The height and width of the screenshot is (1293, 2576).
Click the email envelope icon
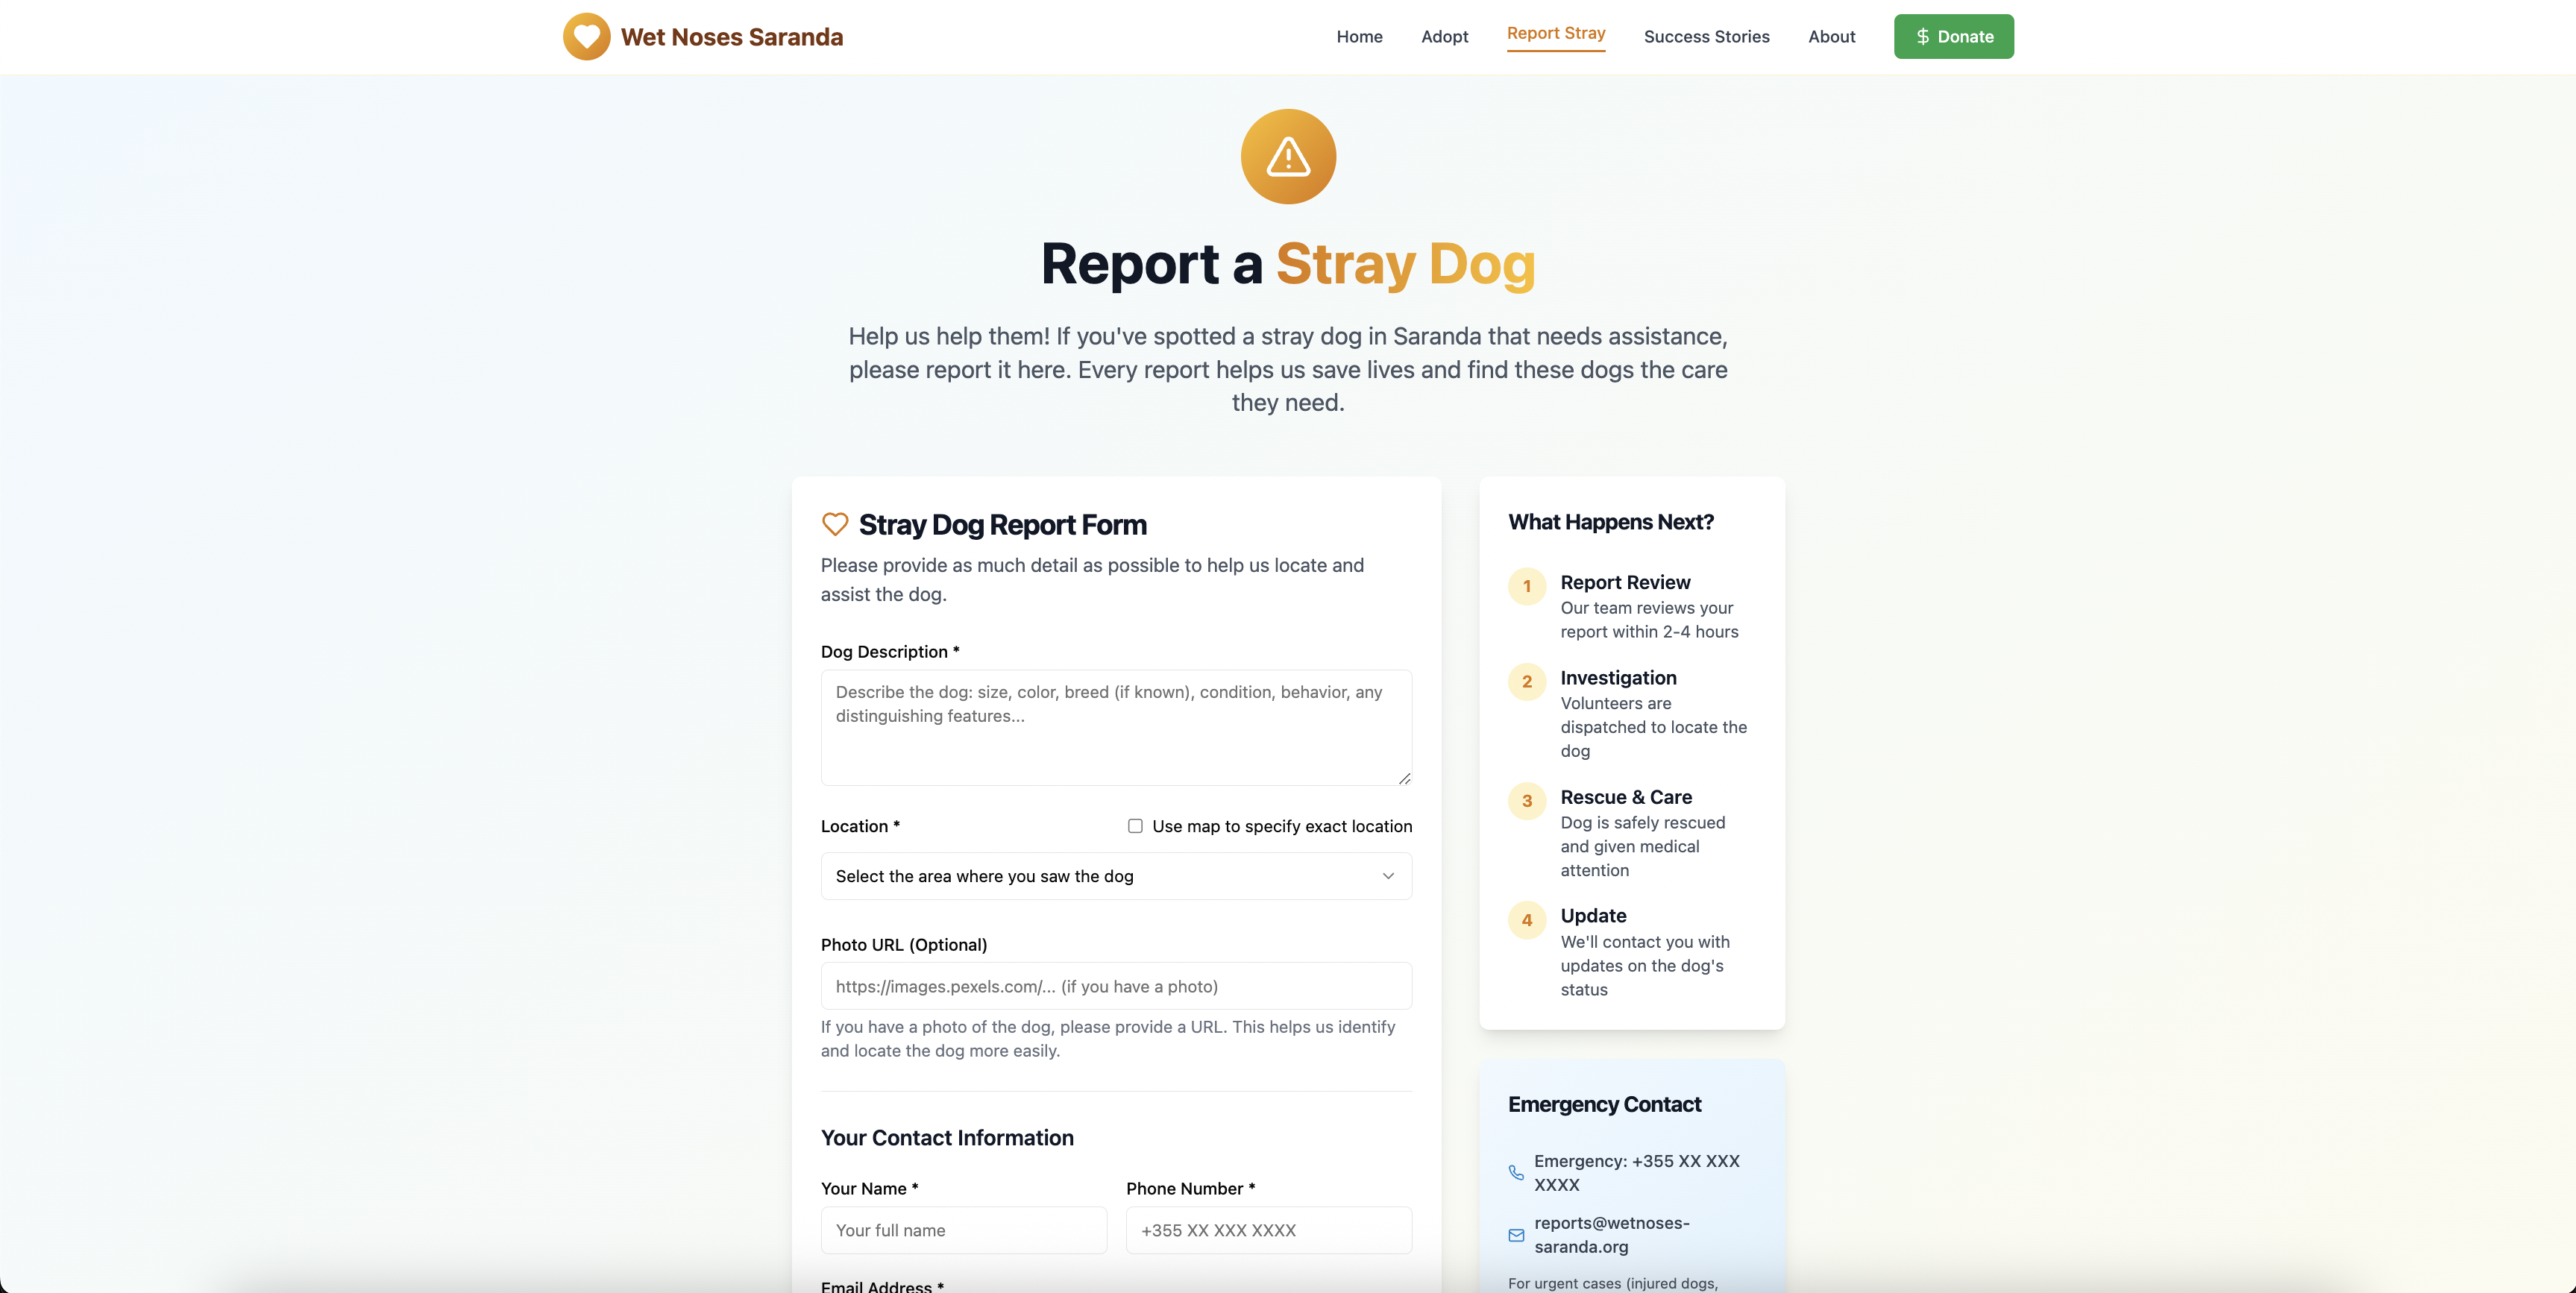point(1516,1235)
